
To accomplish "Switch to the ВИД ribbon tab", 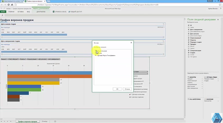I will 28,12.
